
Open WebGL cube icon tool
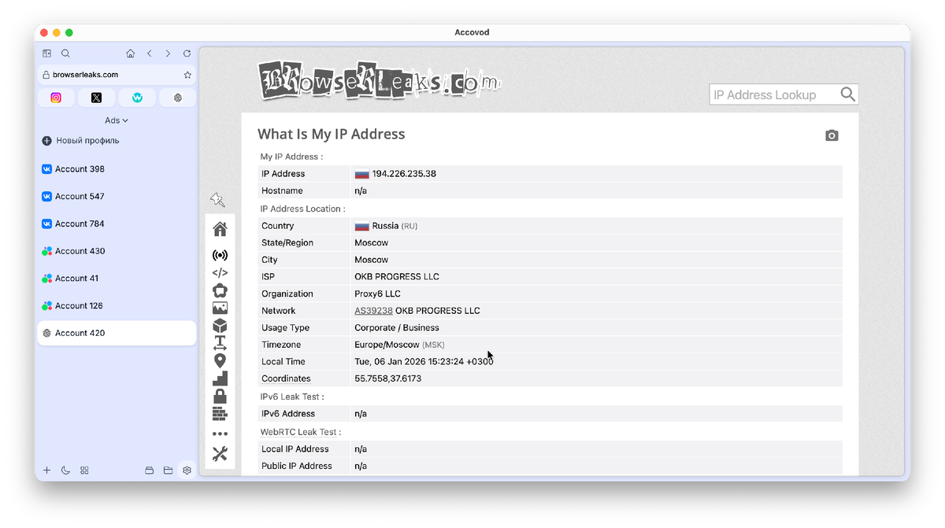pyautogui.click(x=220, y=326)
